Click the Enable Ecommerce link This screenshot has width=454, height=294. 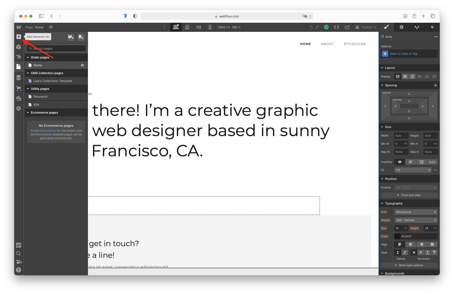[43, 131]
